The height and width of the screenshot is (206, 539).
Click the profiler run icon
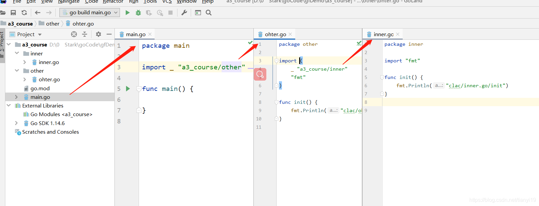click(160, 13)
